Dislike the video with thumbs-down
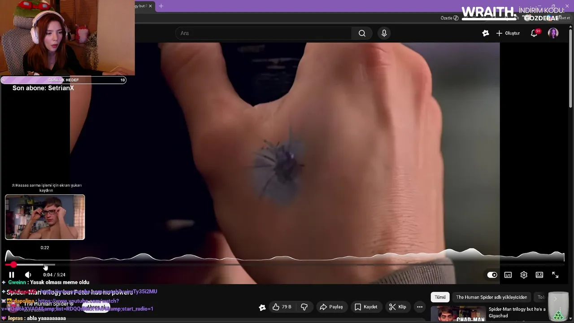The height and width of the screenshot is (323, 574). (x=304, y=307)
